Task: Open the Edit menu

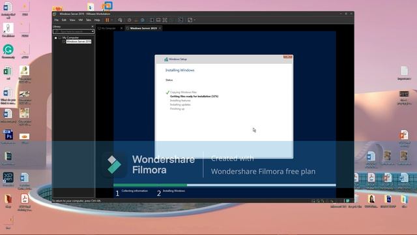Action: click(64, 20)
